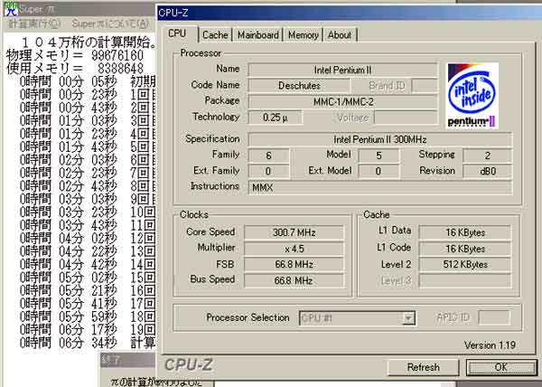Click Super PI row 02分 43秒
This screenshot has height=387, width=542.
(88, 185)
